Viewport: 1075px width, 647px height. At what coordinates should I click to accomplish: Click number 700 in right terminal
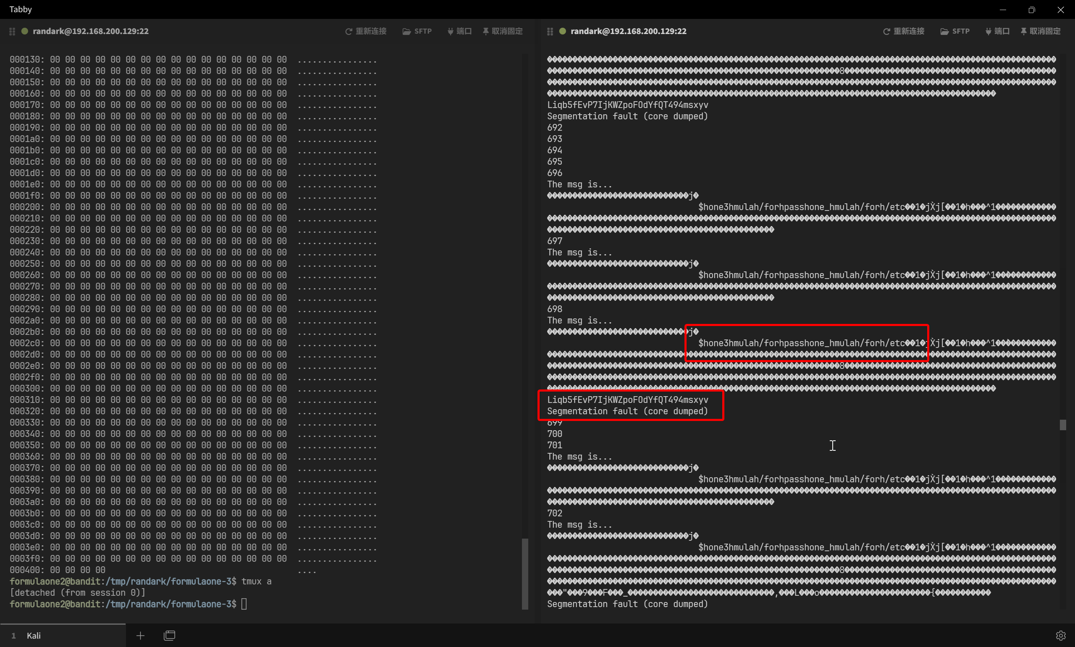click(x=555, y=434)
